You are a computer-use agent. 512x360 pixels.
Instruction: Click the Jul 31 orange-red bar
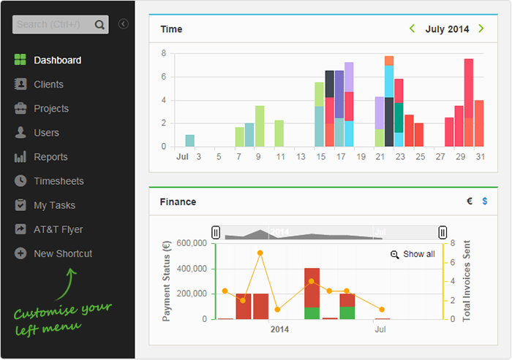[478, 123]
